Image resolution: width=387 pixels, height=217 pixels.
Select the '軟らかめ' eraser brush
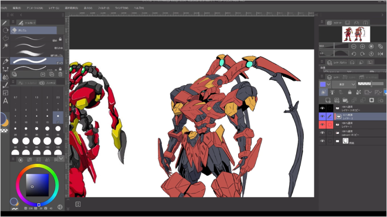[37, 46]
